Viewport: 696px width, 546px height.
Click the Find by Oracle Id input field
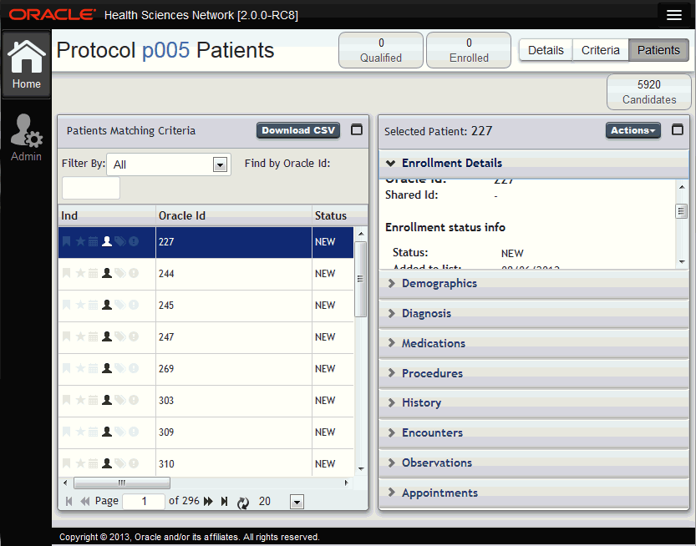pyautogui.click(x=91, y=188)
